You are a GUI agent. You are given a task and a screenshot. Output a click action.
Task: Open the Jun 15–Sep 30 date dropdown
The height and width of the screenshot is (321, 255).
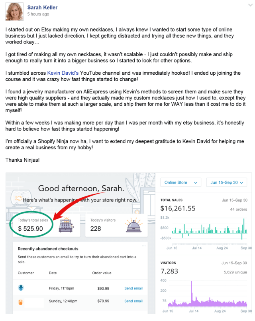227,182
